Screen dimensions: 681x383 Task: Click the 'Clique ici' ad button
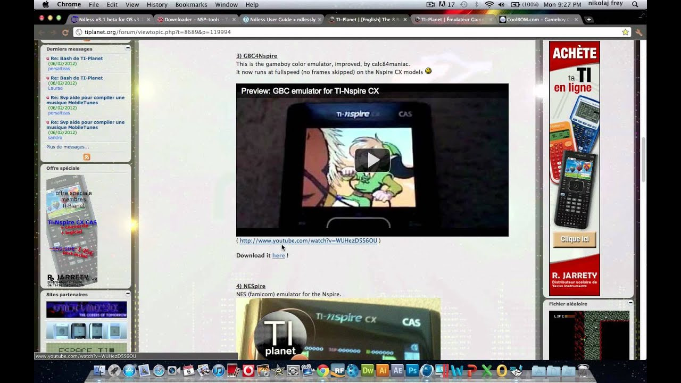coord(574,239)
